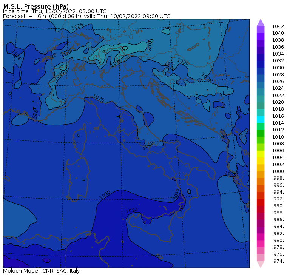Select the Forecast + 6 h validity line
287x276 pixels.
coord(86,16)
